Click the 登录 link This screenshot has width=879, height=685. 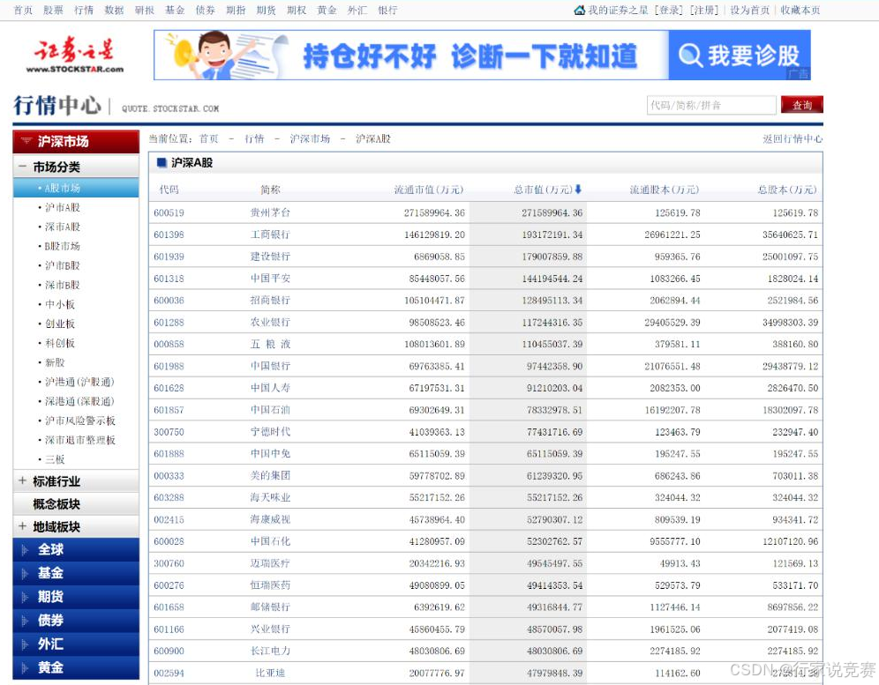tap(669, 10)
